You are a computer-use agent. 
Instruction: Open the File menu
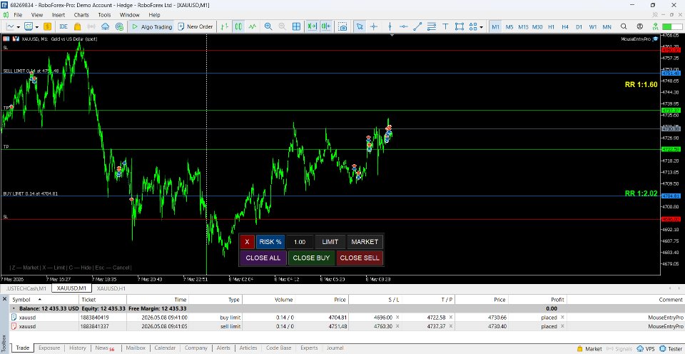(x=18, y=15)
